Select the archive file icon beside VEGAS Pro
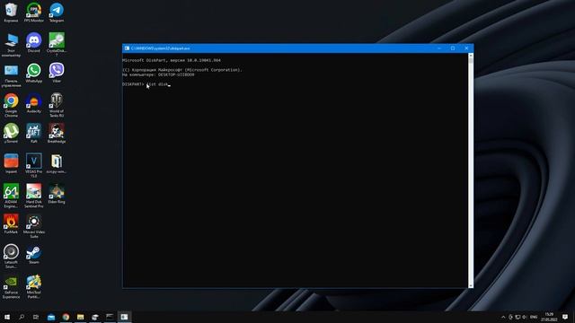575x323 pixels. 57,163
